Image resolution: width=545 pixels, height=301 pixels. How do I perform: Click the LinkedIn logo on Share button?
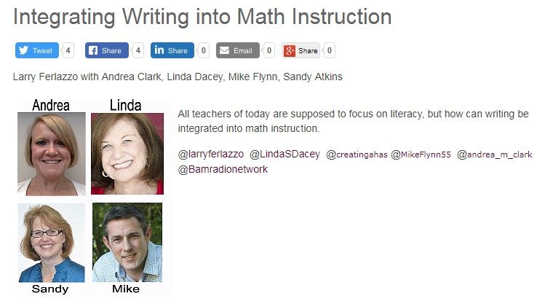coord(159,50)
